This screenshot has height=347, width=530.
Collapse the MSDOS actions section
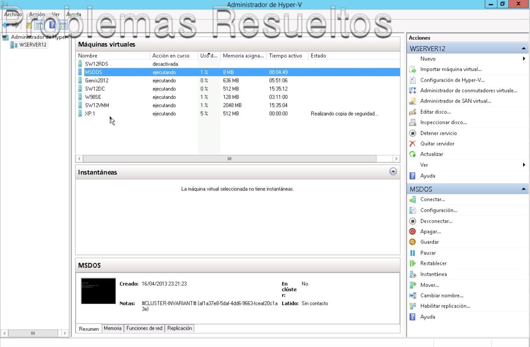[x=523, y=189]
